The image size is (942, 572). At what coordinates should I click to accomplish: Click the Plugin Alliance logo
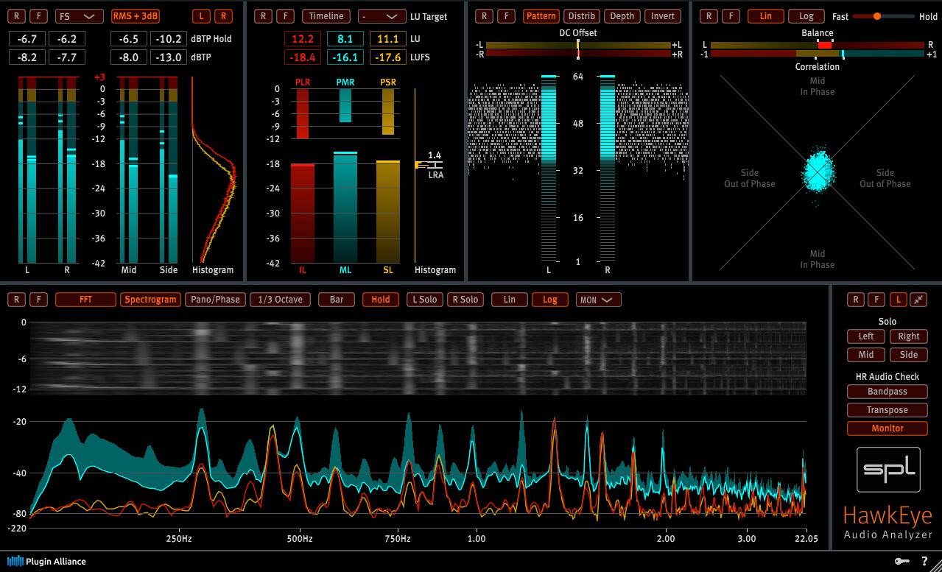[x=46, y=561]
